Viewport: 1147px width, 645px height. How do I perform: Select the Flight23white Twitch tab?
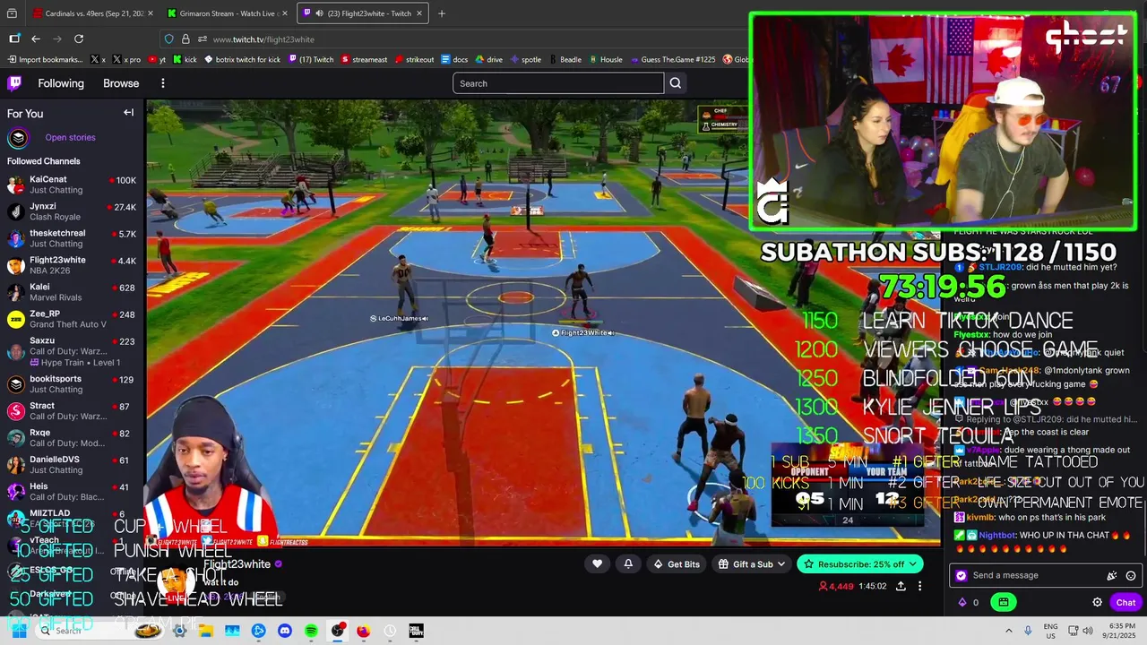[362, 13]
